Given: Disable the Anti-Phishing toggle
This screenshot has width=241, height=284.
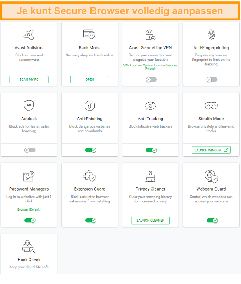Looking at the screenshot, I should (91, 150).
